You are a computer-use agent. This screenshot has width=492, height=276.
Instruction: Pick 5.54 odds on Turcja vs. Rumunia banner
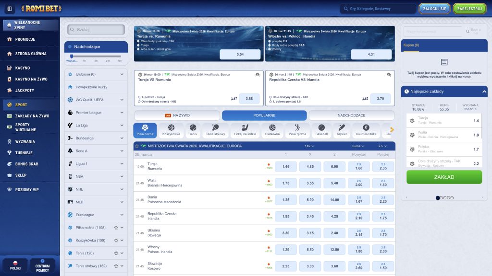pyautogui.click(x=240, y=55)
